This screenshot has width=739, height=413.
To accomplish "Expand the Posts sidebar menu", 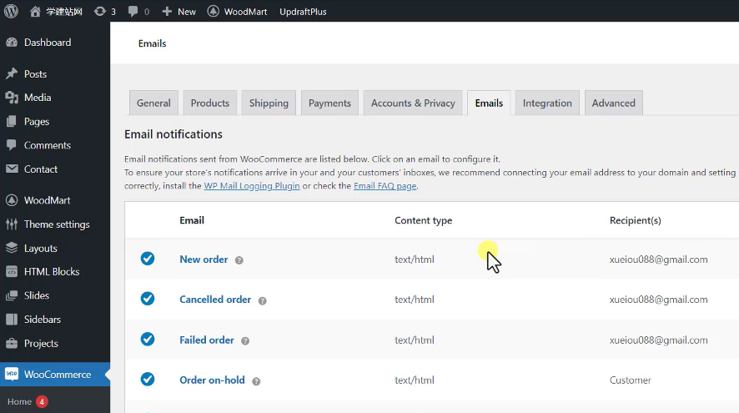I will pyautogui.click(x=35, y=74).
